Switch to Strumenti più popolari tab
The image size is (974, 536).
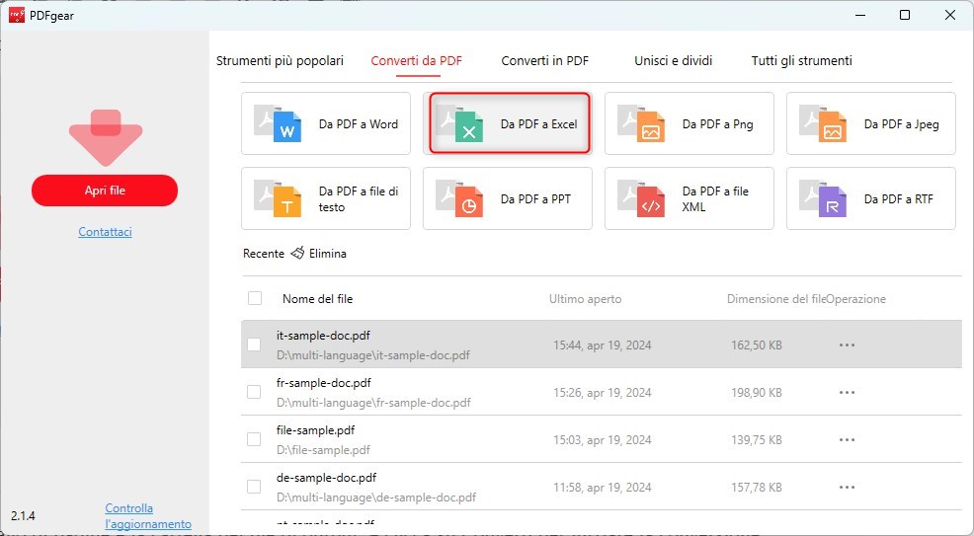click(x=280, y=61)
